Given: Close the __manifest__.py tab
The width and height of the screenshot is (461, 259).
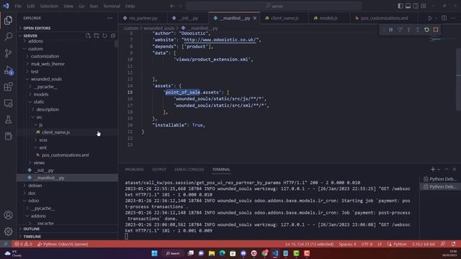Looking at the screenshot, I should (255, 18).
